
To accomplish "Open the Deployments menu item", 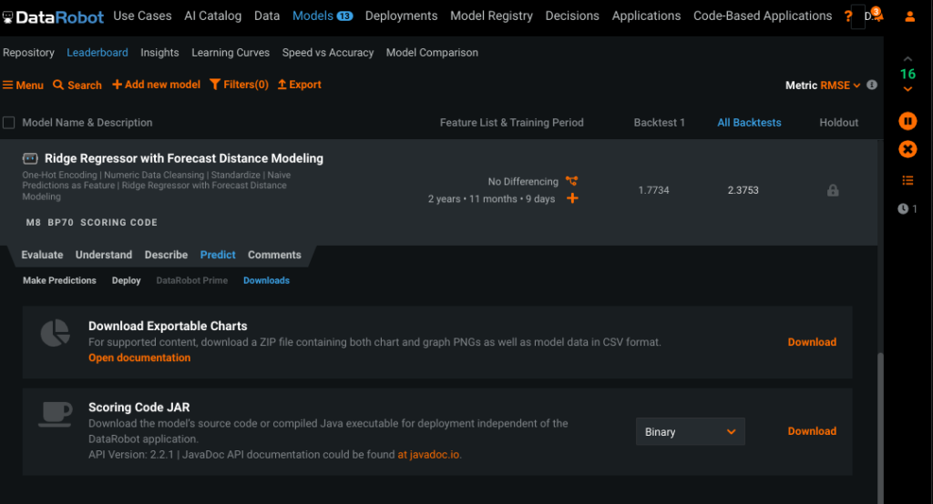I will coord(401,16).
